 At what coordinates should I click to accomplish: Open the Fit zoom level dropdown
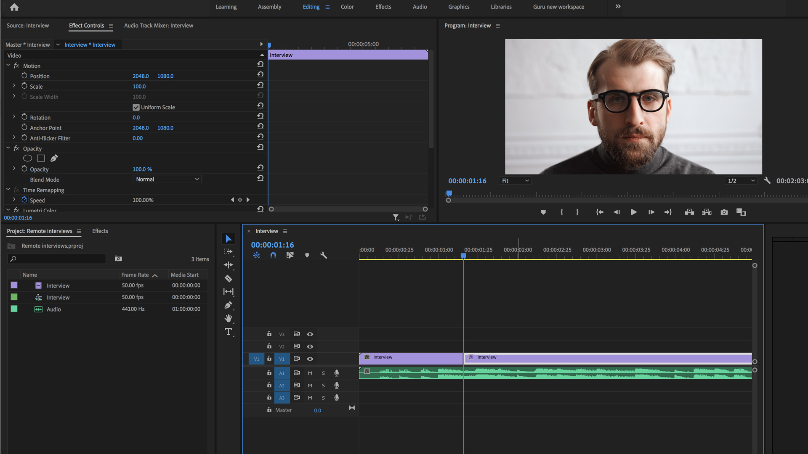pos(515,180)
